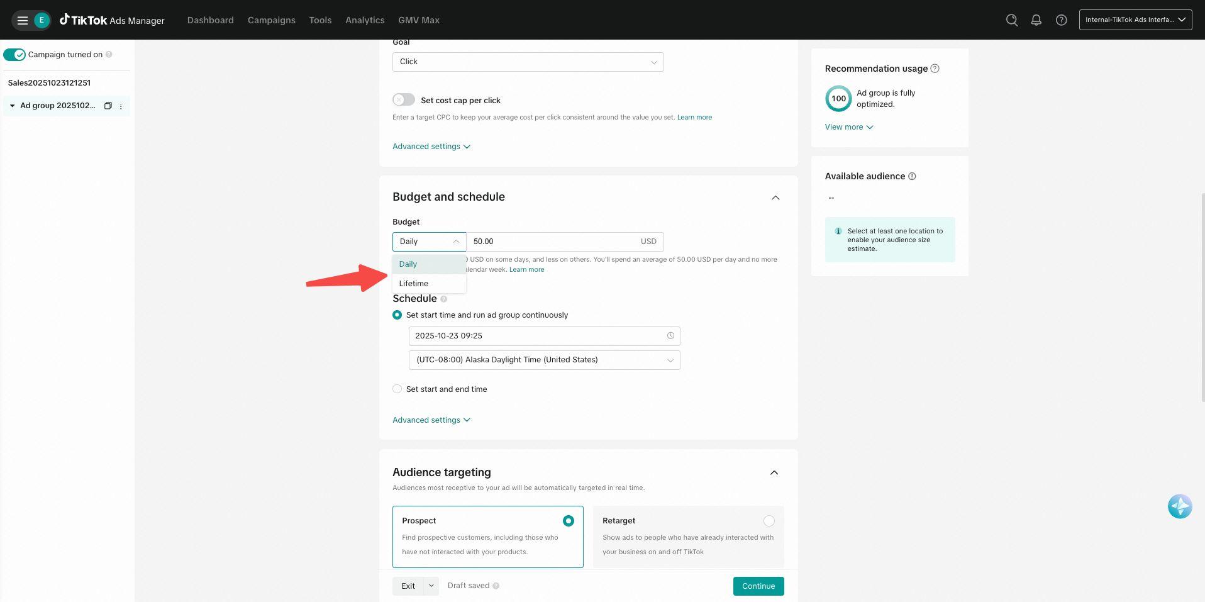Open the Alaska Daylight Time timezone dropdown
This screenshot has width=1205, height=602.
544,360
